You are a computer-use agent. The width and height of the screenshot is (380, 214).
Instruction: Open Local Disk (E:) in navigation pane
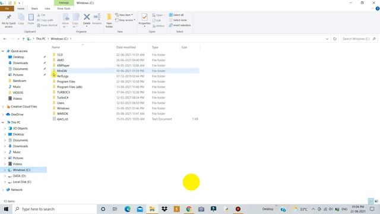[x=22, y=182]
